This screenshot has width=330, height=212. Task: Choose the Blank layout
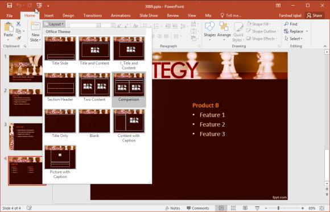pos(94,123)
